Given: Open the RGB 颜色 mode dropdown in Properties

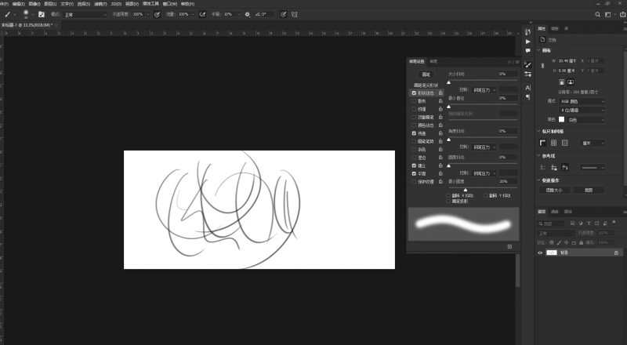Looking at the screenshot, I should (x=582, y=101).
